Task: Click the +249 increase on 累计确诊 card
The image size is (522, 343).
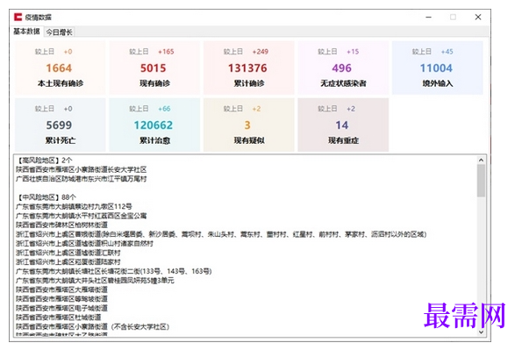Action: coord(261,52)
